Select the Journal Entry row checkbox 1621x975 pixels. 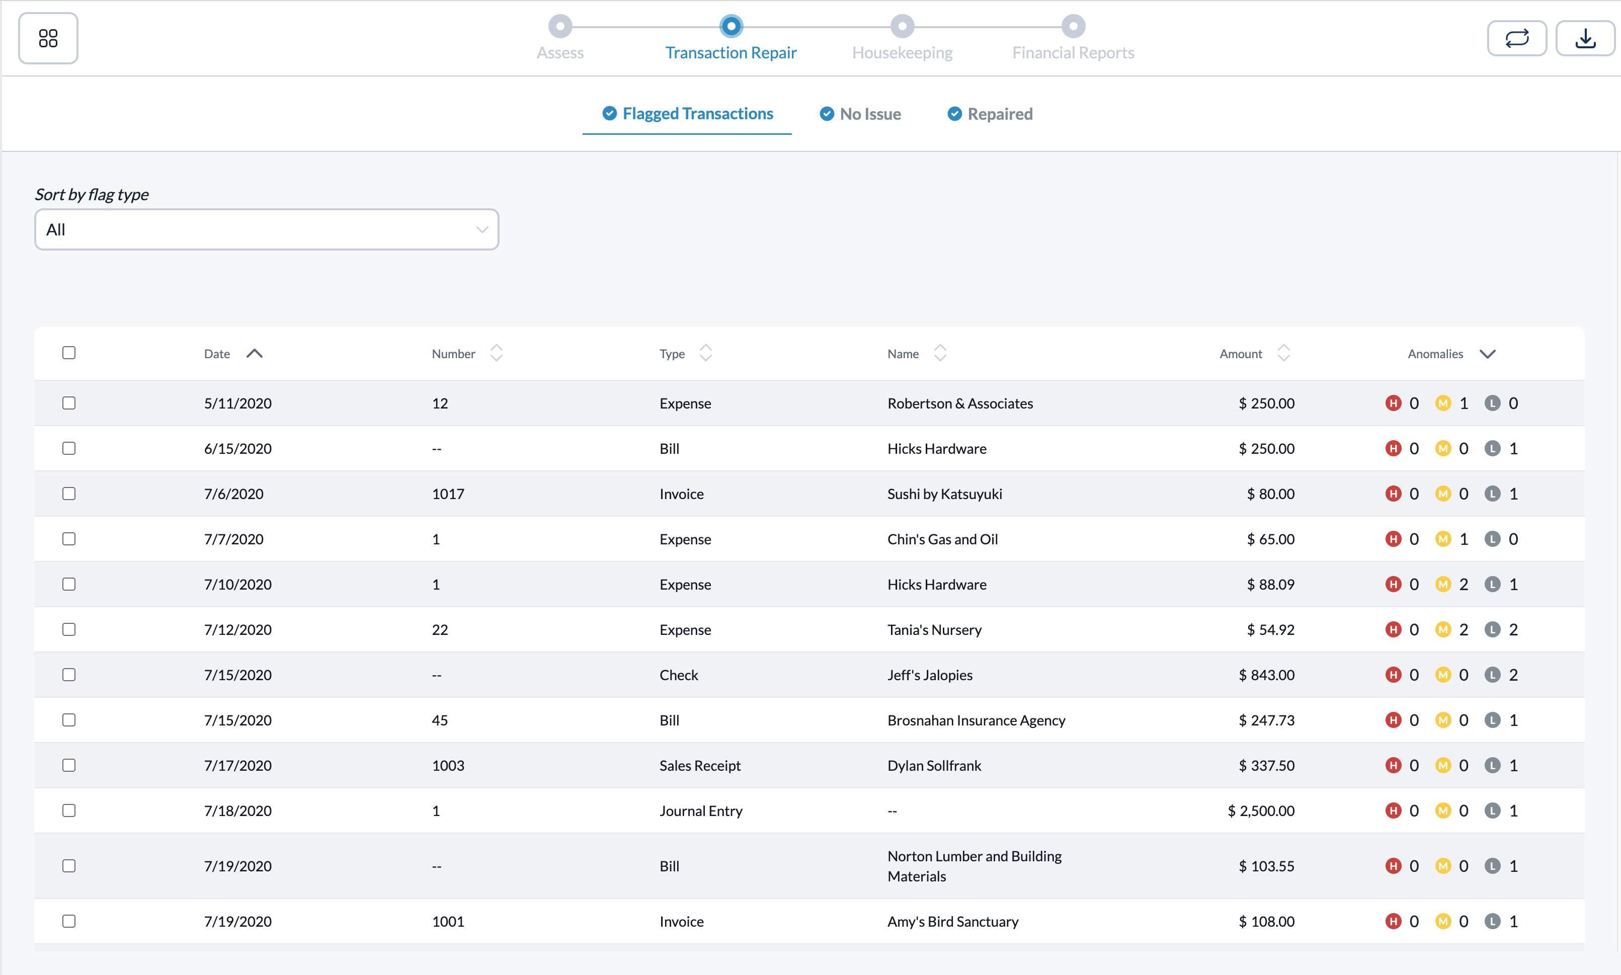pyautogui.click(x=69, y=811)
